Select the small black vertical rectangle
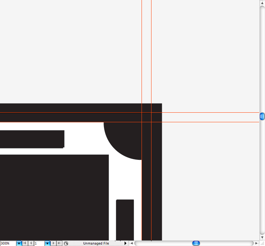Image resolution: width=265 pixels, height=246 pixels. click(x=125, y=220)
